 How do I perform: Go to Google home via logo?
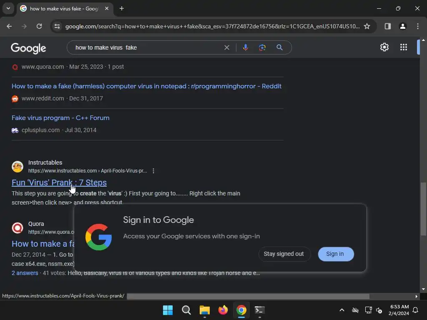28,48
